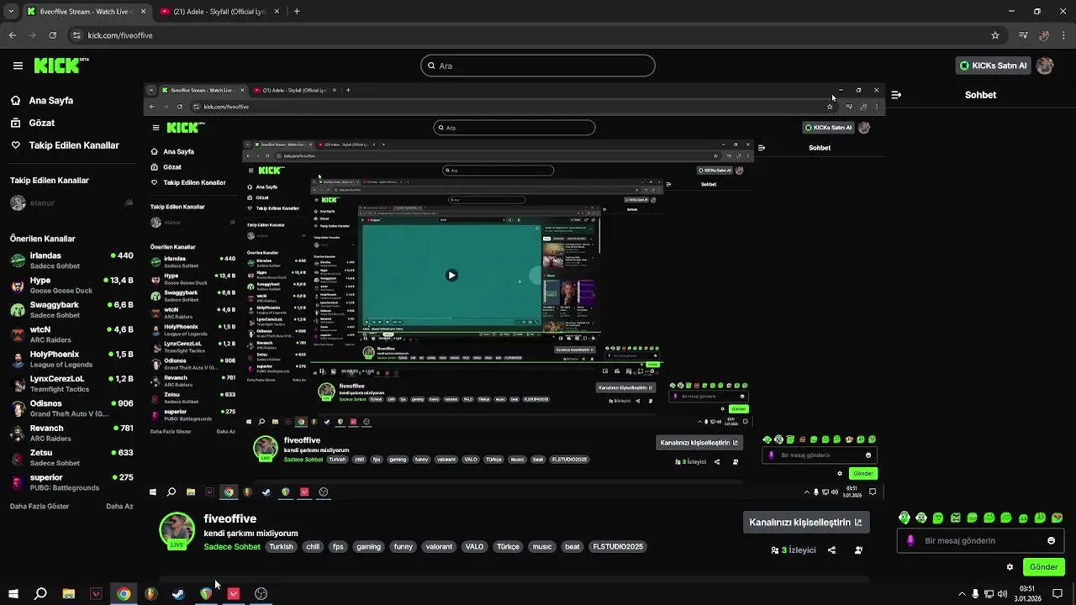Open the Chrome three-dot menu
1076x605 pixels.
click(x=1064, y=35)
